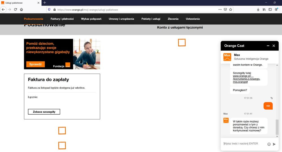This screenshot has width=282, height=152.
Task: Click 'Konto z usługami łączonymi' heading
Action: pyautogui.click(x=180, y=27)
